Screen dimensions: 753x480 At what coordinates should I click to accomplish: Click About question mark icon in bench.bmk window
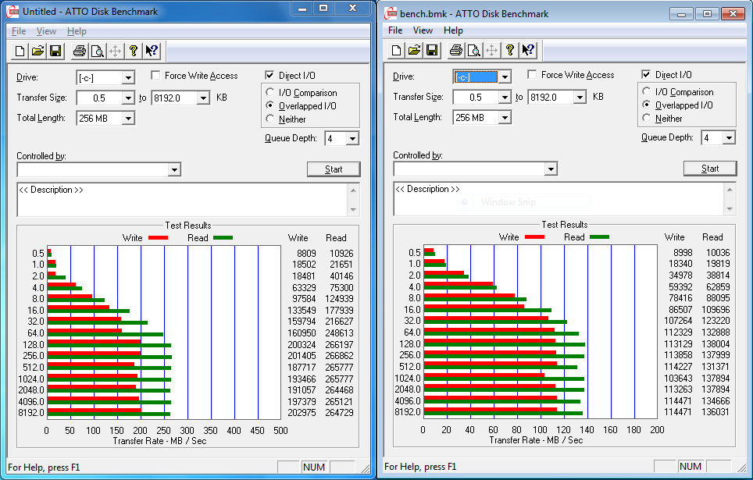click(510, 50)
